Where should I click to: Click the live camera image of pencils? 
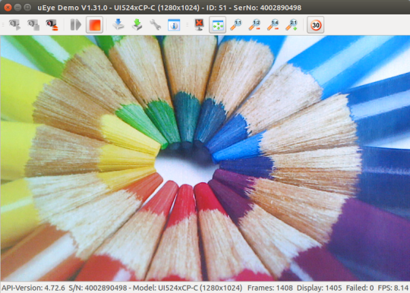(x=205, y=158)
